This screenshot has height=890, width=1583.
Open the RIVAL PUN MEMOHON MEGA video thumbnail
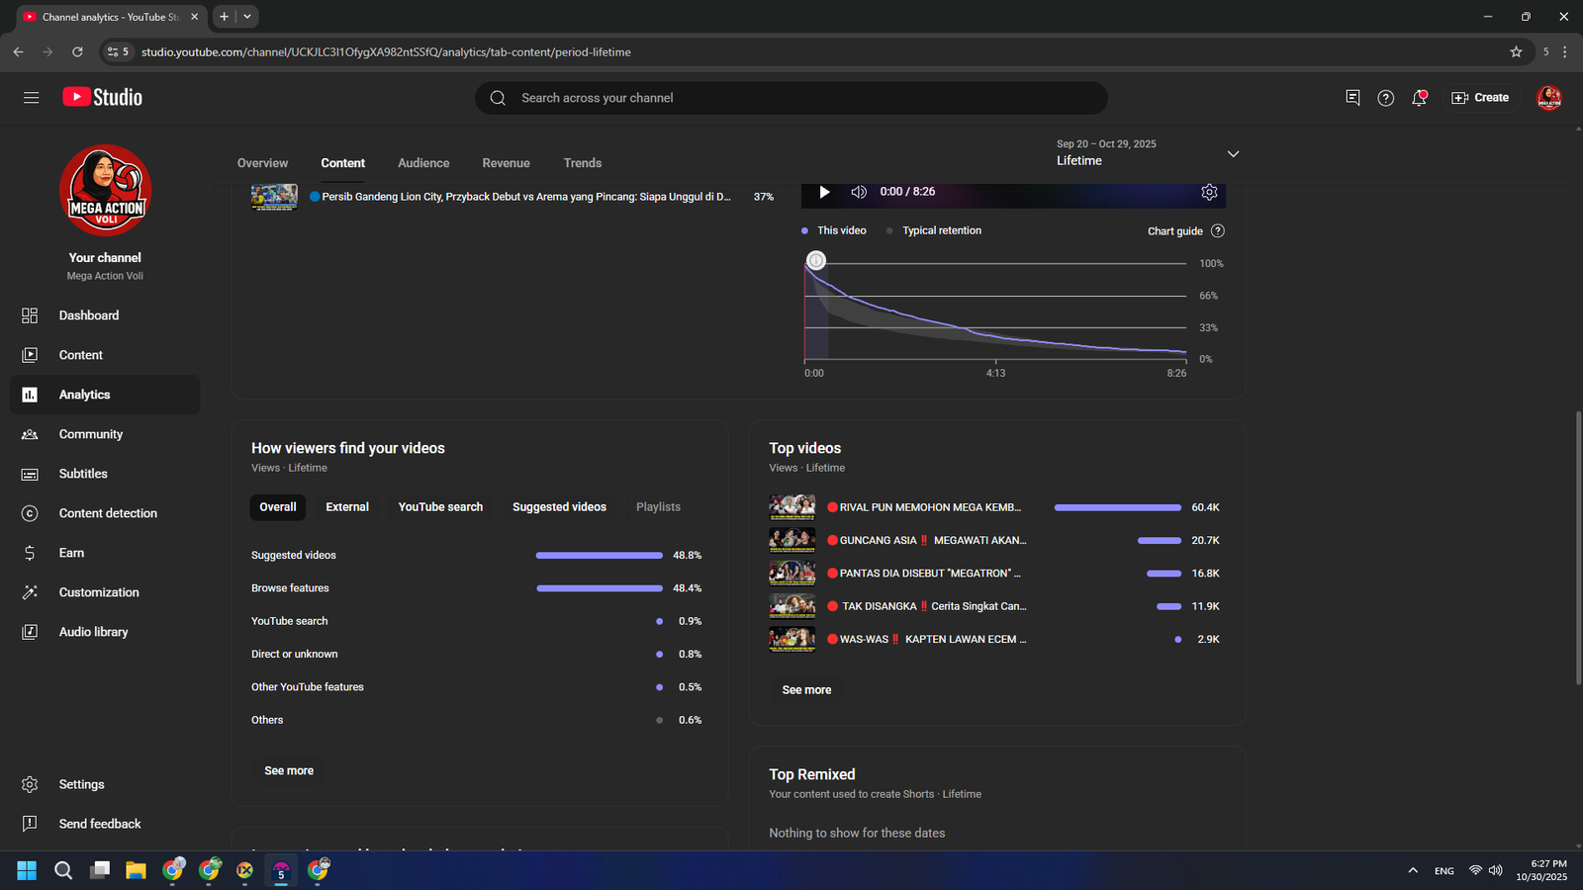point(792,507)
